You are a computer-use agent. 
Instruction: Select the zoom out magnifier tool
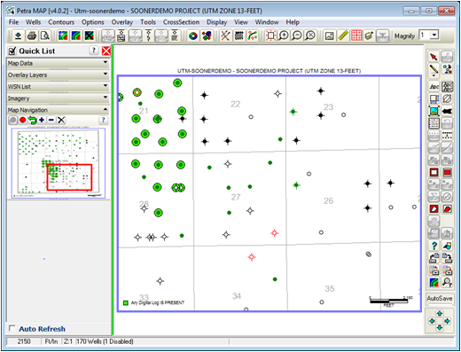point(297,35)
